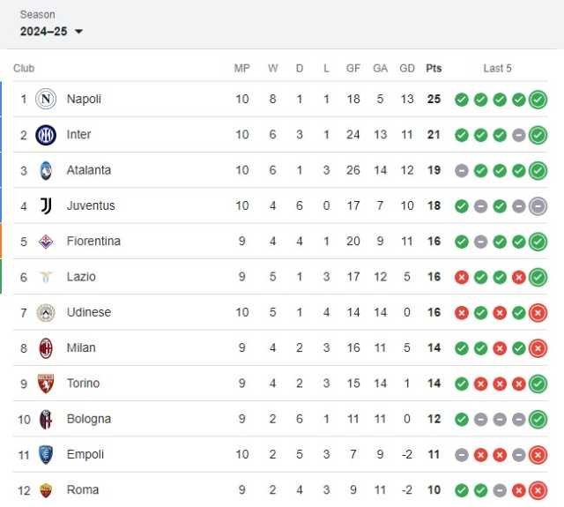The width and height of the screenshot is (564, 507).
Task: Click the Last 5 column header
Action: (x=497, y=68)
